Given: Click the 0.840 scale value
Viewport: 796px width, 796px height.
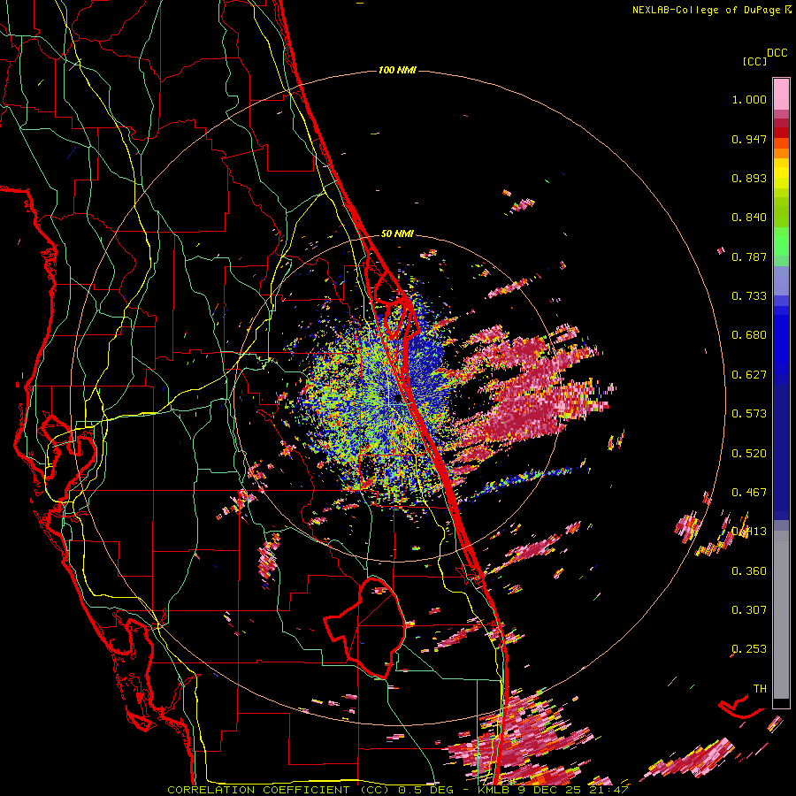Looking at the screenshot, I should point(749,218).
